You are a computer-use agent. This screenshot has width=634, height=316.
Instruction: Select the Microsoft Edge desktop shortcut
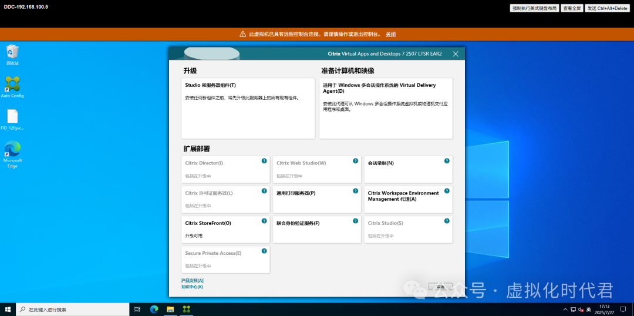(x=12, y=154)
